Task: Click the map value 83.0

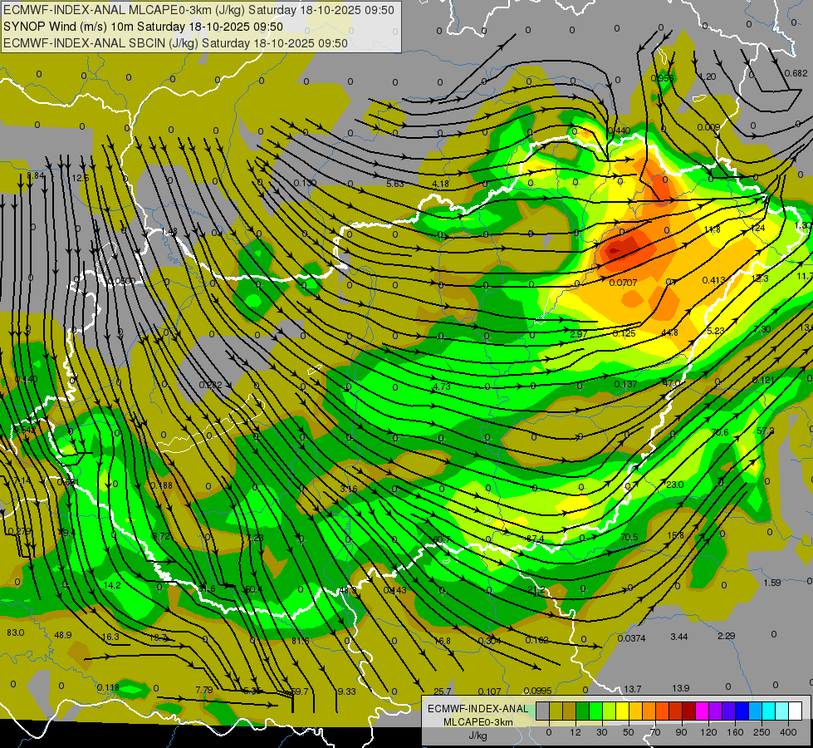Action: (x=16, y=632)
